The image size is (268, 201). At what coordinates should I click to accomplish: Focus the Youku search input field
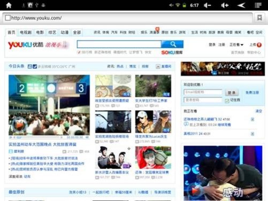119,44
